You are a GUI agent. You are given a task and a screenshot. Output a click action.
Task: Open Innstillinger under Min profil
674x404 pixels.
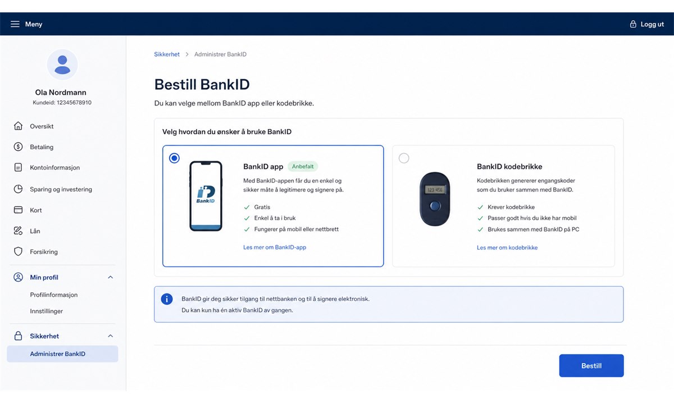[47, 311]
